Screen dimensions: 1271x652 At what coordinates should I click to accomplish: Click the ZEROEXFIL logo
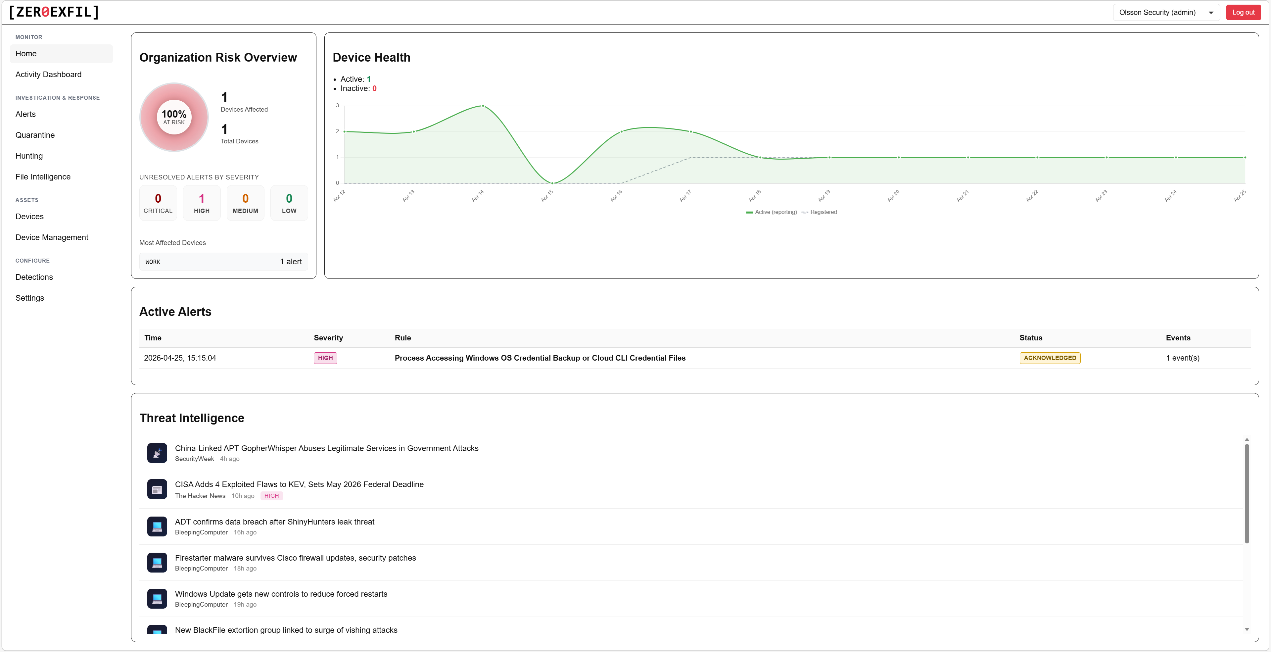coord(53,12)
